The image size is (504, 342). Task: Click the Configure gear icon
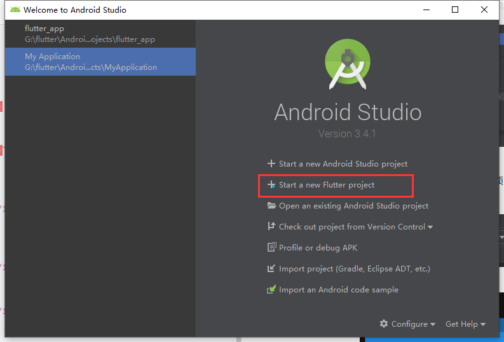point(384,324)
